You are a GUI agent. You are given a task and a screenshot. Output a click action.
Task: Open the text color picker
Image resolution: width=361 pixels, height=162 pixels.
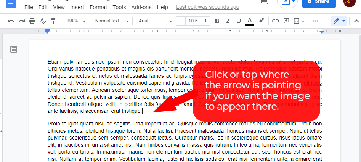click(x=250, y=21)
